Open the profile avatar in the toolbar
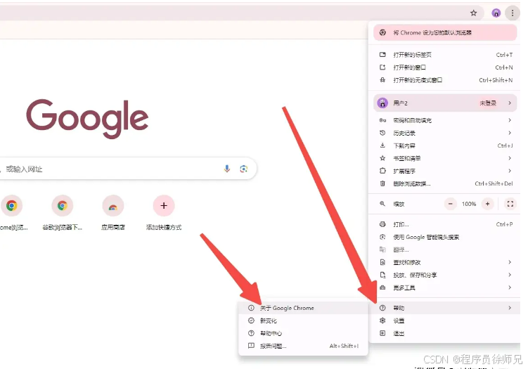The image size is (528, 369). point(496,13)
